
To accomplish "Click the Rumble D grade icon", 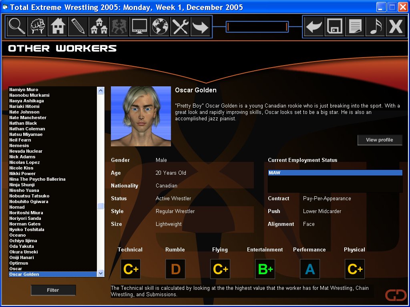I will tap(175, 269).
